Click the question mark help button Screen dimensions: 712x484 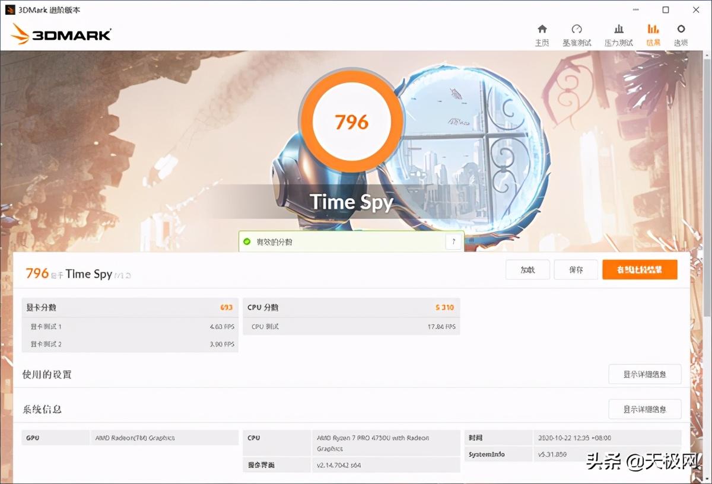click(454, 241)
